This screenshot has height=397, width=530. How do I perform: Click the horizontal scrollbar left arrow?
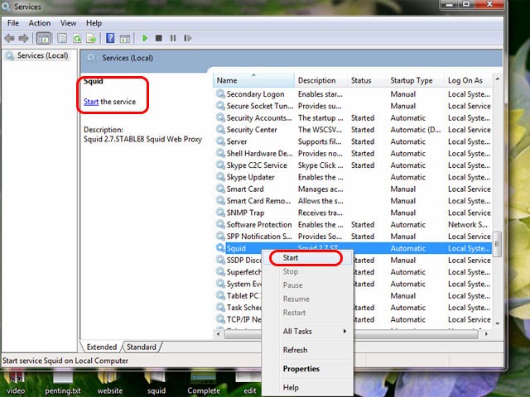tap(219, 334)
